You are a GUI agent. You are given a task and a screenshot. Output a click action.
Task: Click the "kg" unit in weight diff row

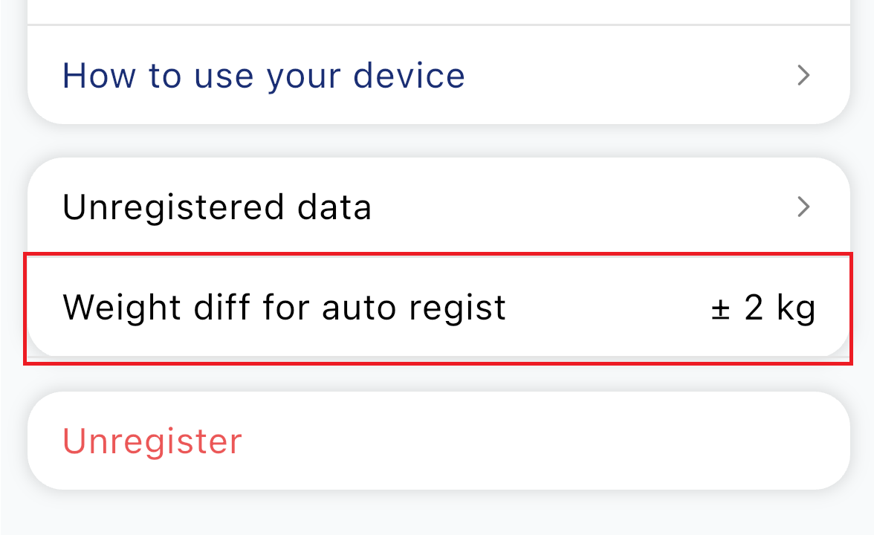pyautogui.click(x=796, y=309)
